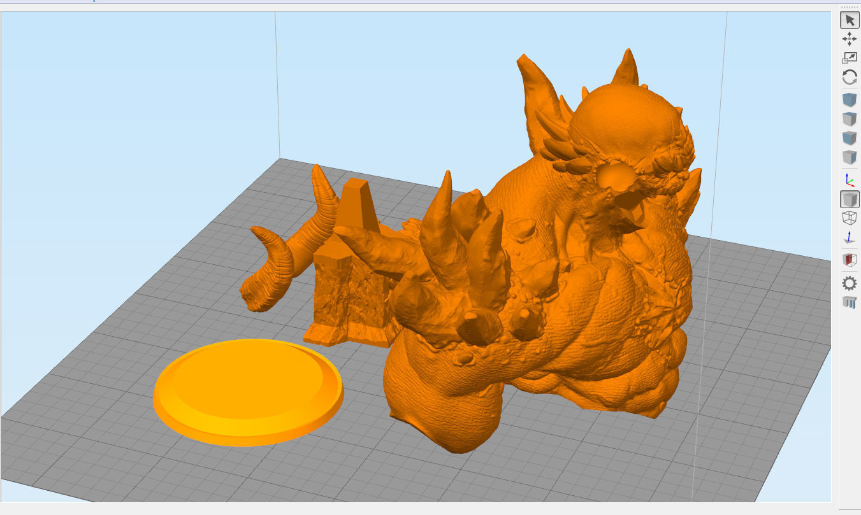Viewport: 861px width, 515px height.
Task: Click the support structure pillars icon
Action: pyautogui.click(x=850, y=304)
